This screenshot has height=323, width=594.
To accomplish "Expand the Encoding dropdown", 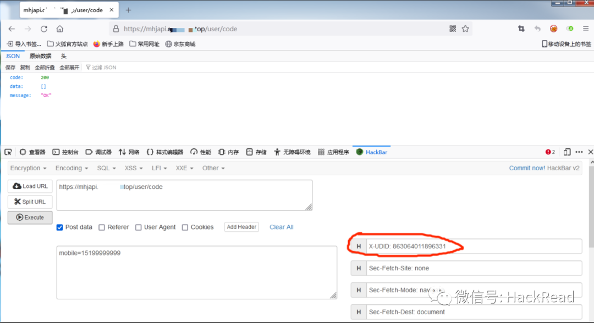I will pyautogui.click(x=71, y=168).
